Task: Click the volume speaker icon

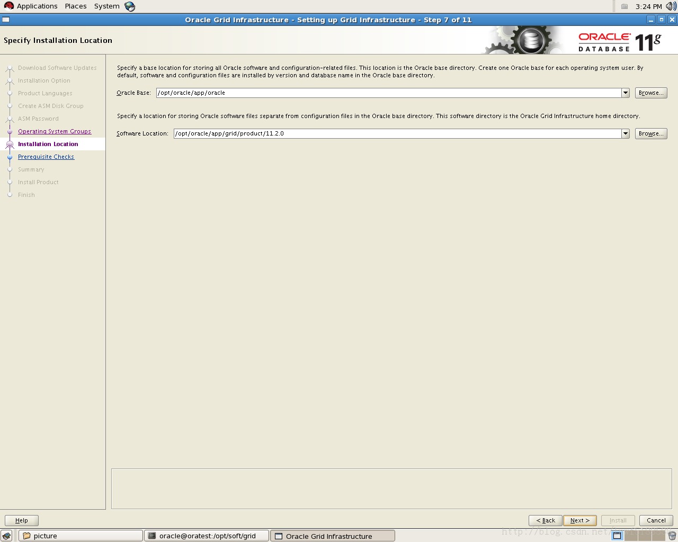Action: point(671,6)
